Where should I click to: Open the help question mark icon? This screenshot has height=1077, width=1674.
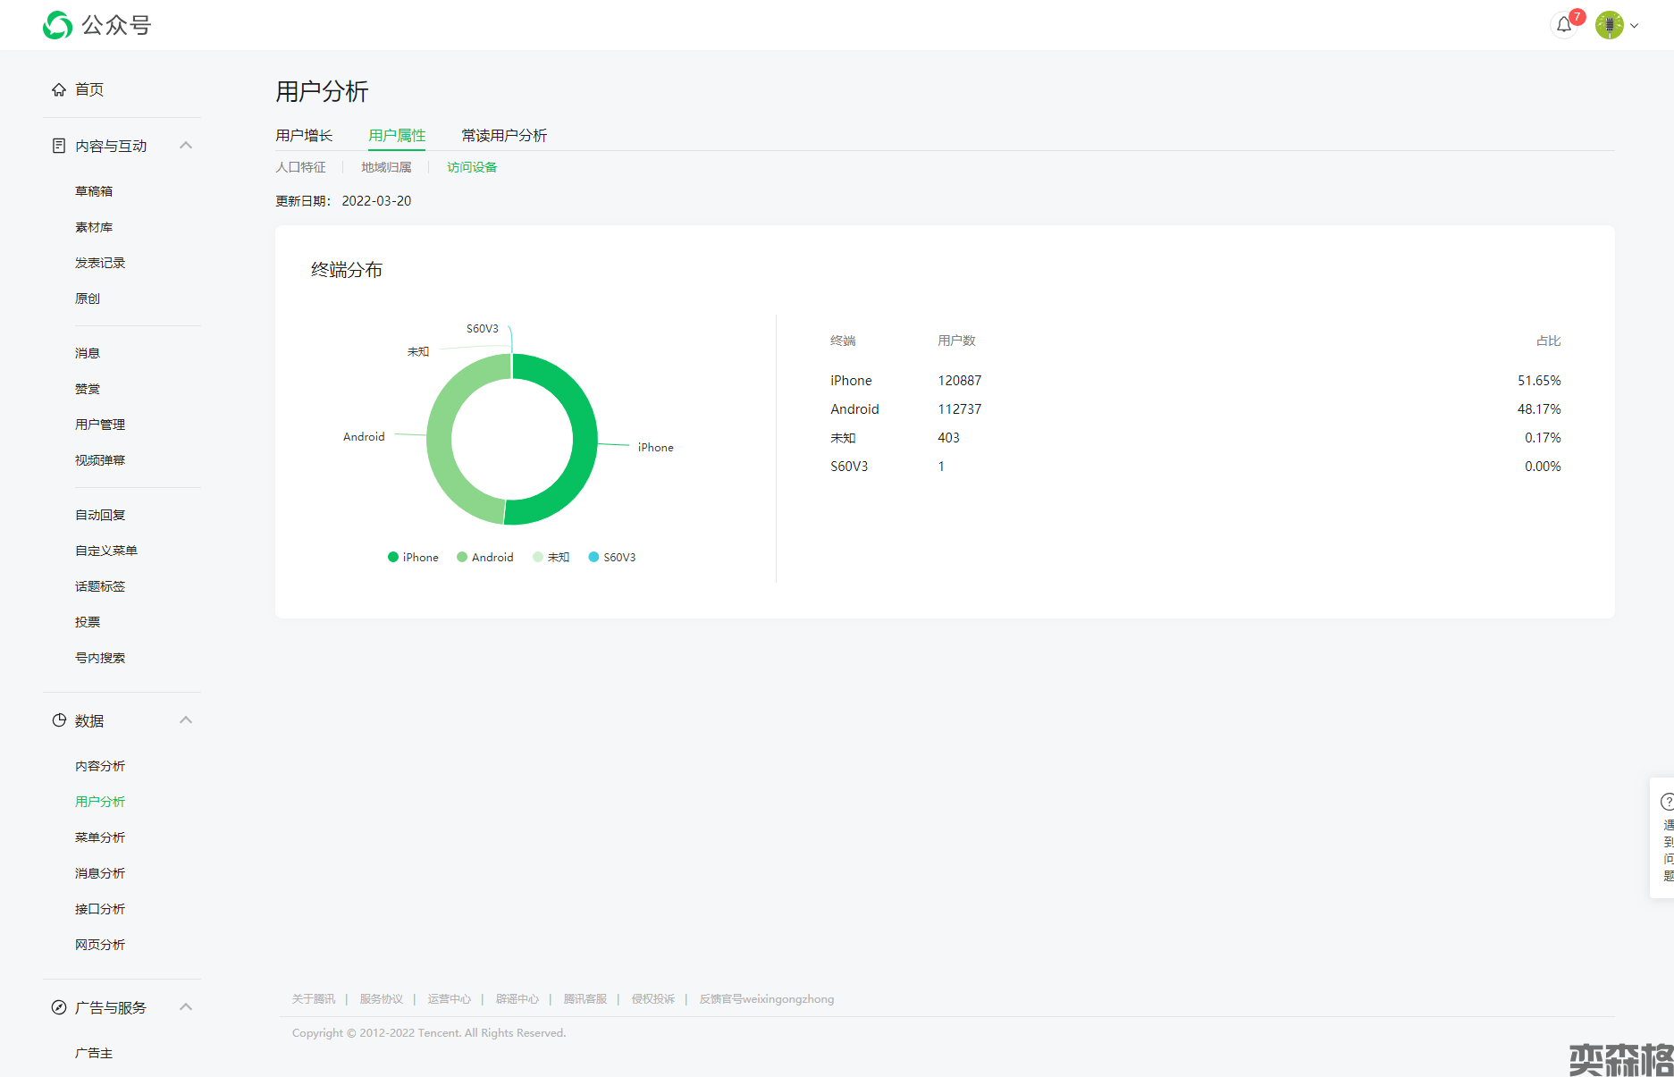(1667, 802)
